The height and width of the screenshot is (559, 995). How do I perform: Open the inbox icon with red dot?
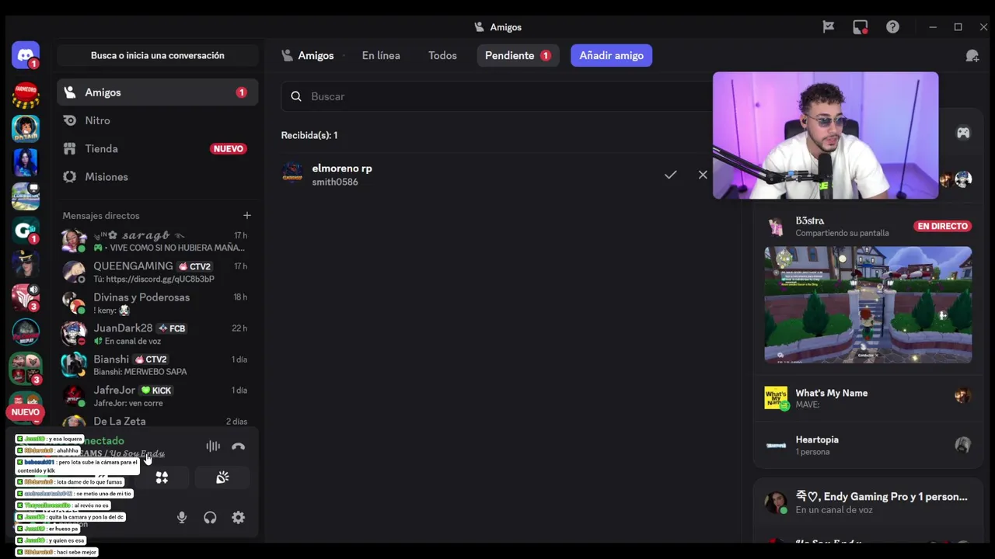pos(860,27)
